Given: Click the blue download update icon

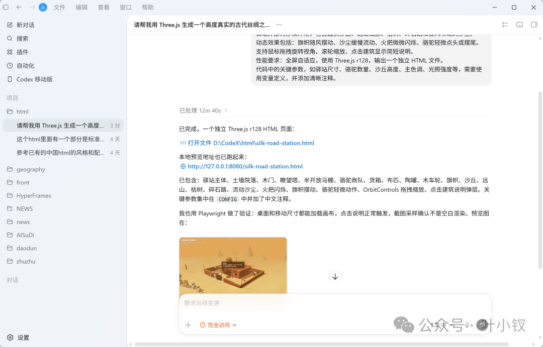Looking at the screenshot, I should (43, 7).
